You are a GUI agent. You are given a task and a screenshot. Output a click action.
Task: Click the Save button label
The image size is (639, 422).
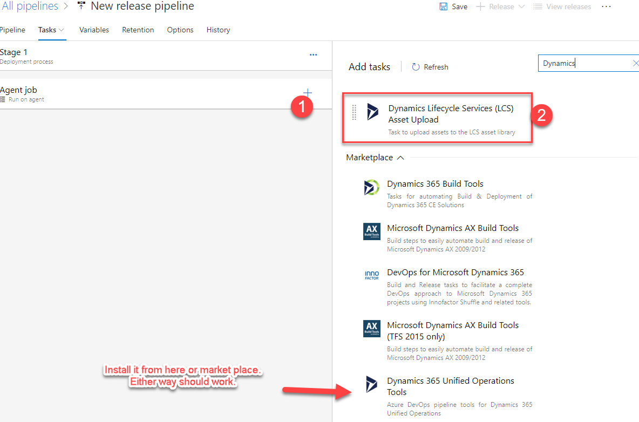tap(459, 6)
